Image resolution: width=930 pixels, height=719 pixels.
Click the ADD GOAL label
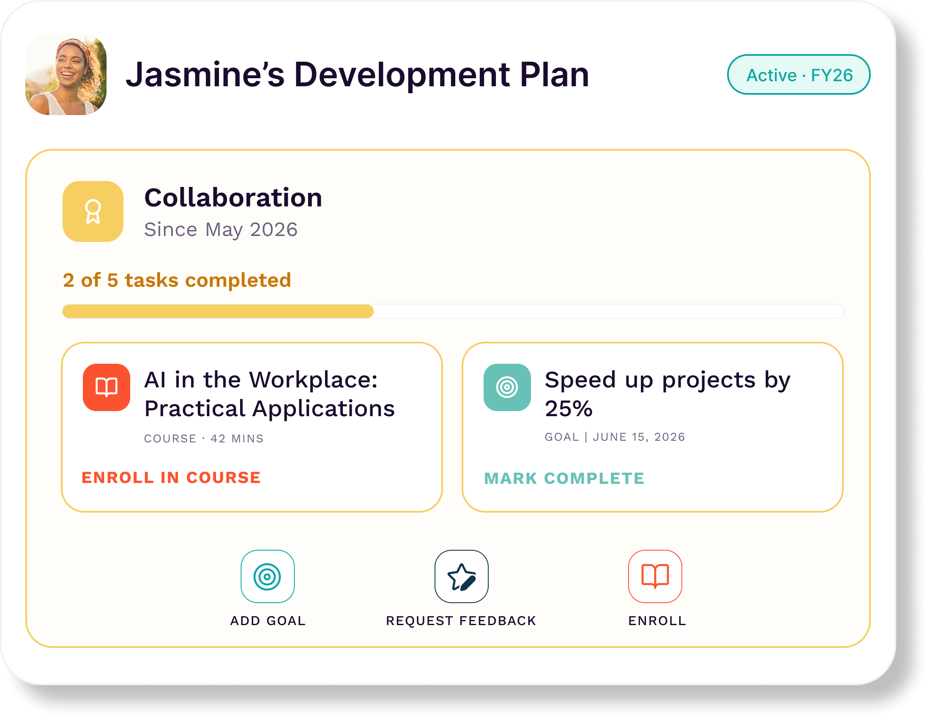(x=268, y=621)
